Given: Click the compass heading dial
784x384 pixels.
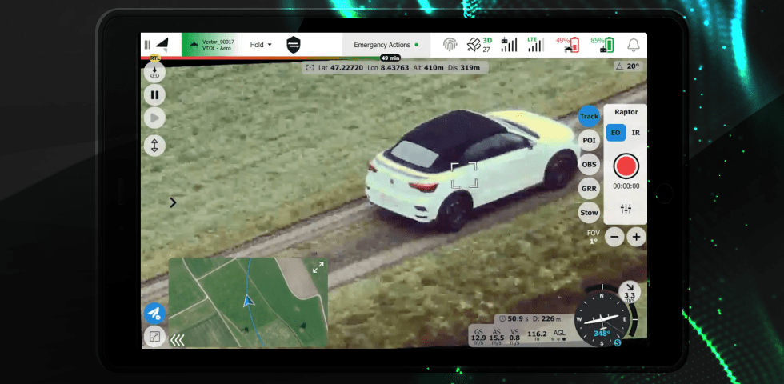Looking at the screenshot, I should point(602,318).
